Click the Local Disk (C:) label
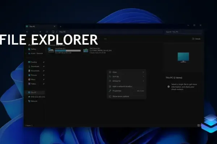The height and width of the screenshot is (144, 217). [x=60, y=49]
